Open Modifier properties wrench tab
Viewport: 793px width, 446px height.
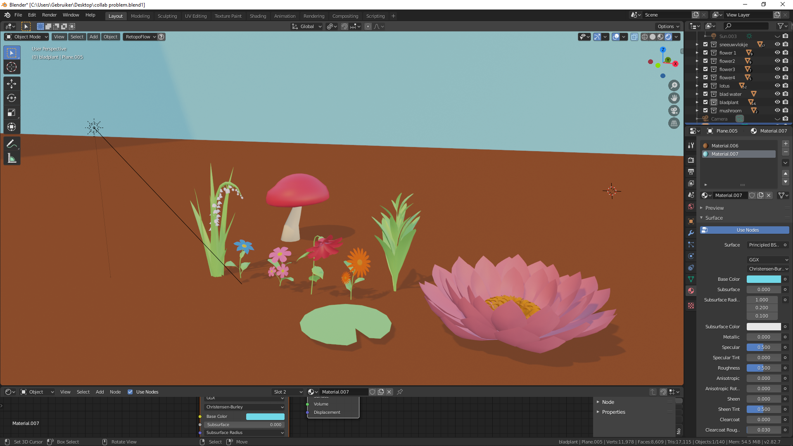click(691, 233)
